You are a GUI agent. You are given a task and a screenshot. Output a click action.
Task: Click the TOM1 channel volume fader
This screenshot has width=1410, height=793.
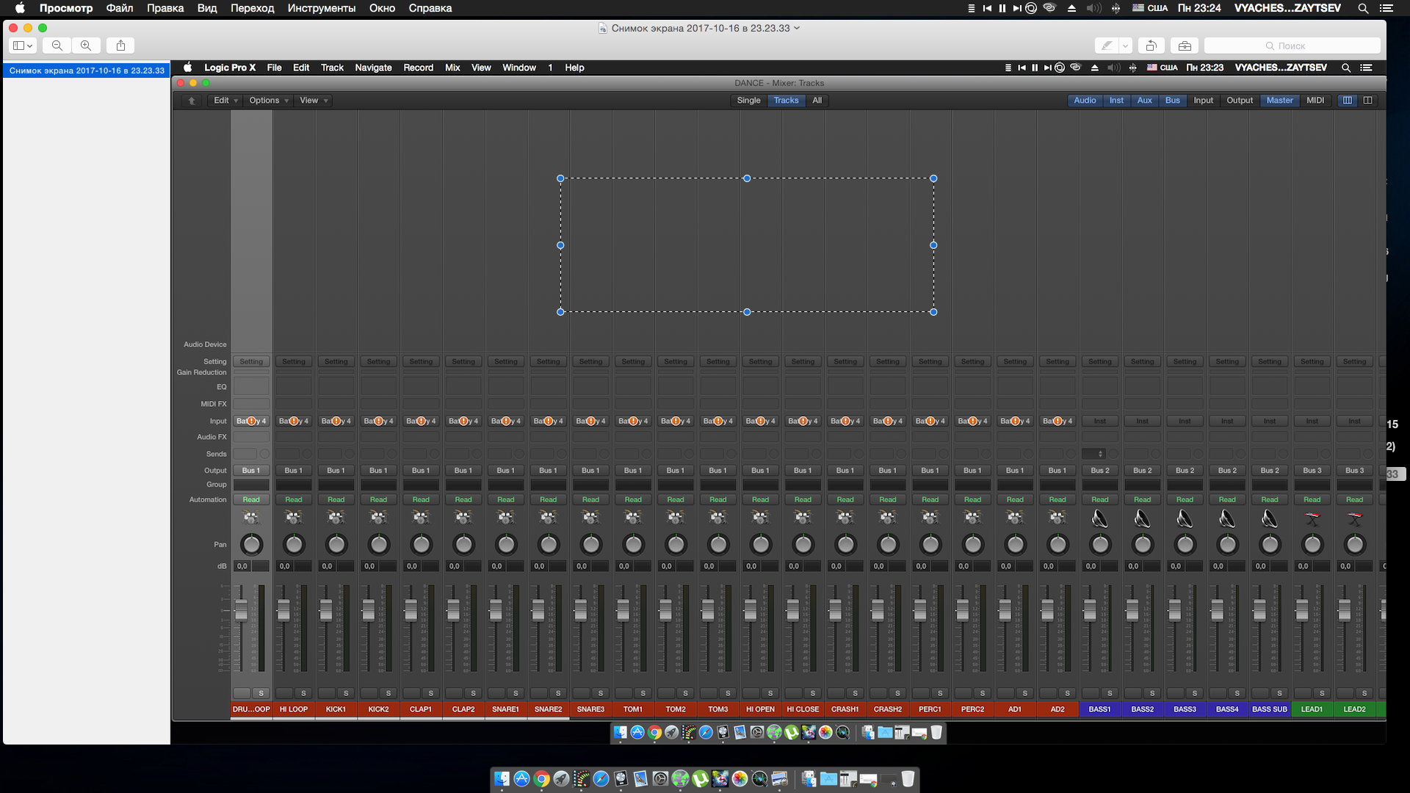pos(623,609)
